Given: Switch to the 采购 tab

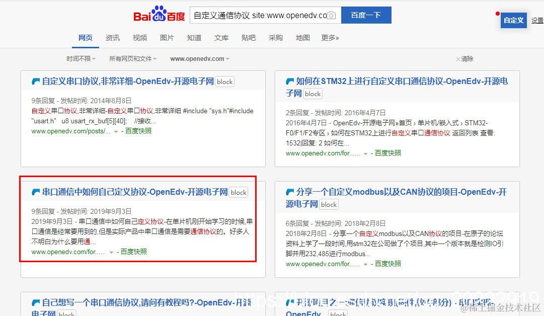Looking at the screenshot, I should point(275,38).
